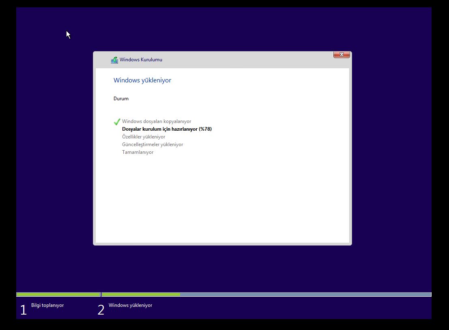The width and height of the screenshot is (449, 330).
Task: Click the 'Durum' label
Action: pos(121,99)
